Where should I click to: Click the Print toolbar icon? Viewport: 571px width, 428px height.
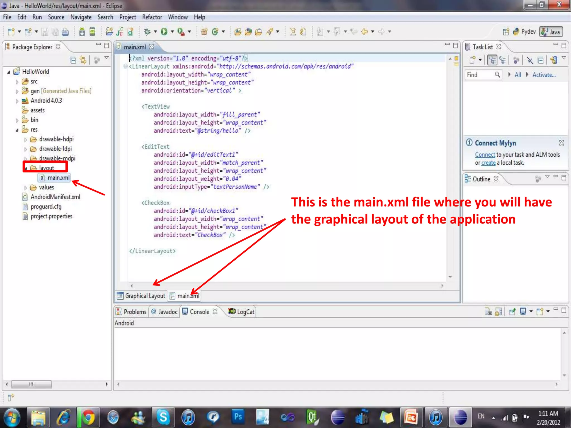(65, 32)
